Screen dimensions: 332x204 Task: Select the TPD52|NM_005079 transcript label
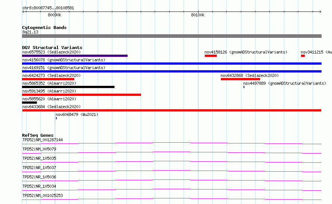click(x=39, y=149)
